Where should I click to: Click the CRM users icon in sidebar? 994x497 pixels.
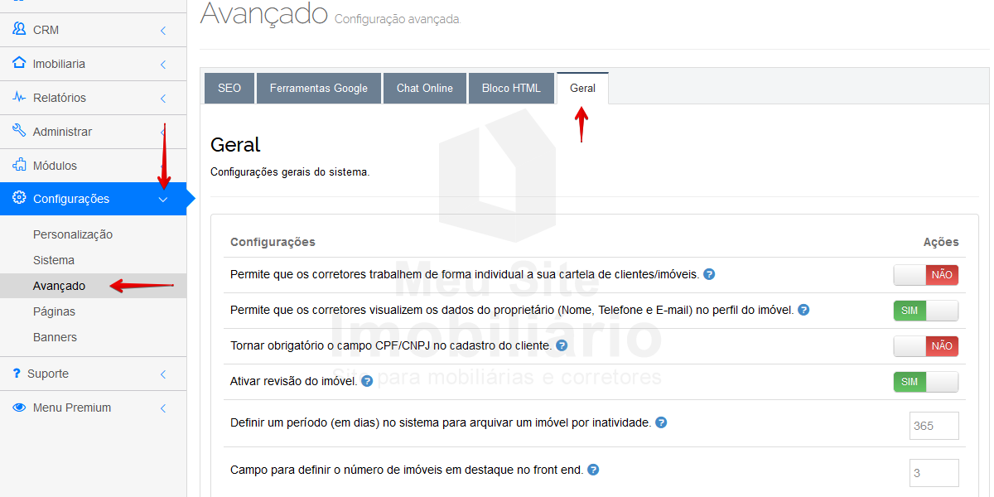[19, 29]
